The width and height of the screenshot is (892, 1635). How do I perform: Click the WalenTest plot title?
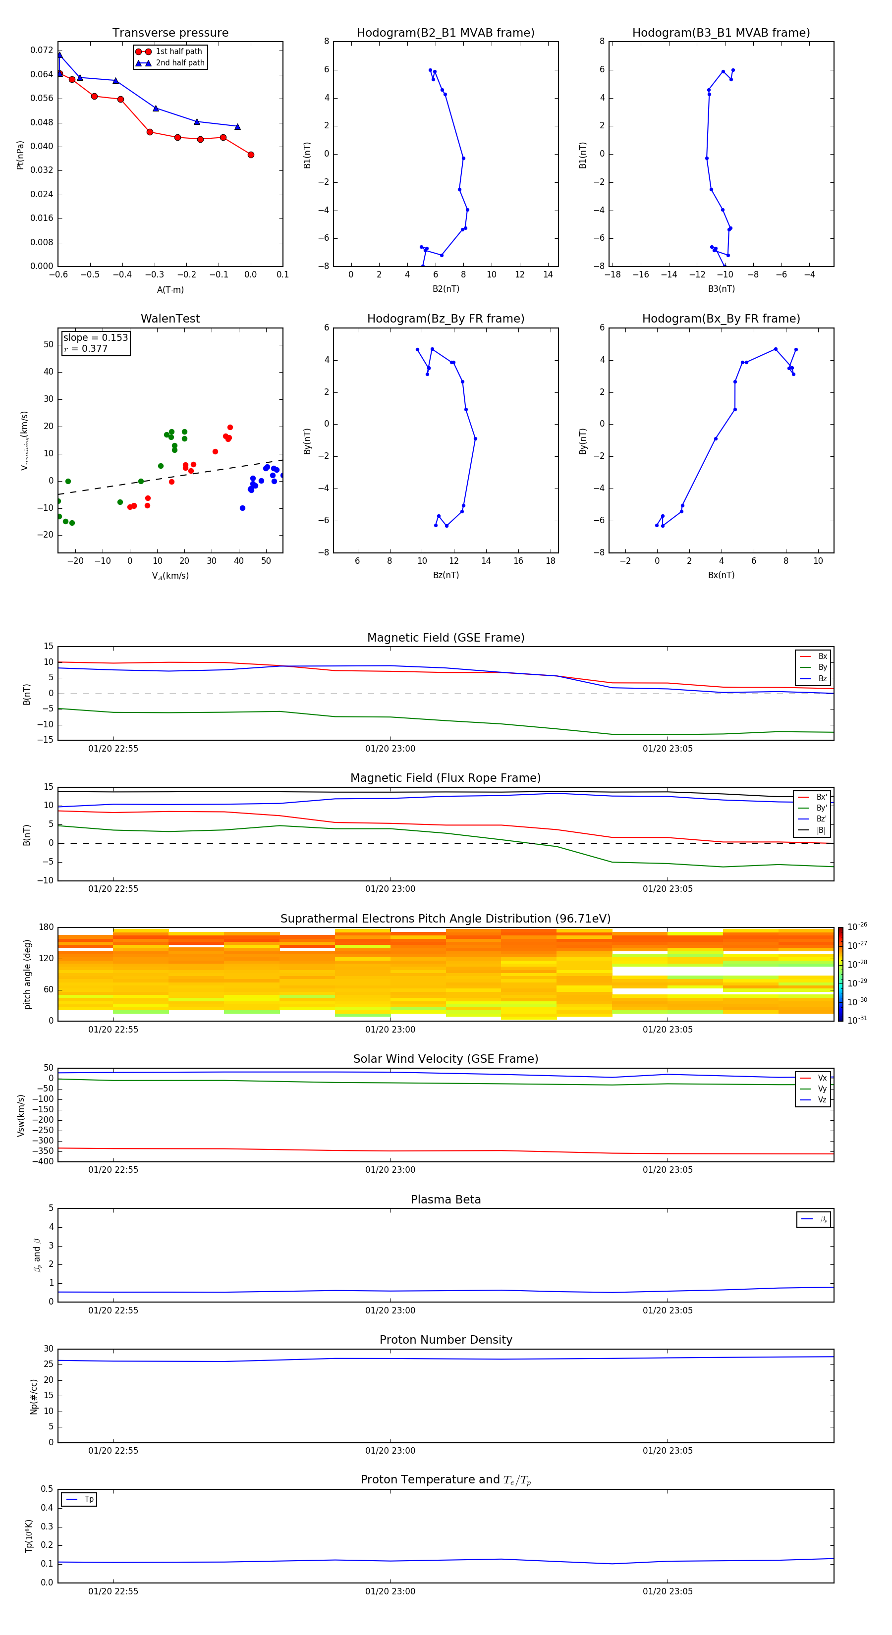coord(170,319)
